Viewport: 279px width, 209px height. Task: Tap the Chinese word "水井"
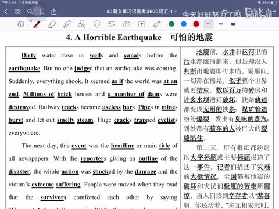coord(228,52)
